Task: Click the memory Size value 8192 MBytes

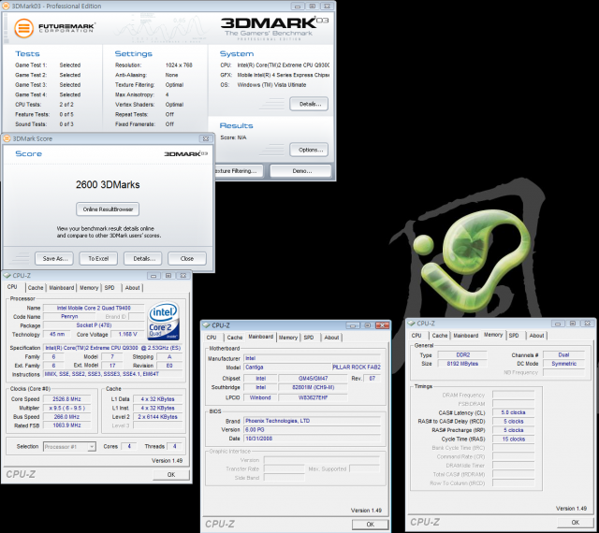Action: [x=462, y=364]
